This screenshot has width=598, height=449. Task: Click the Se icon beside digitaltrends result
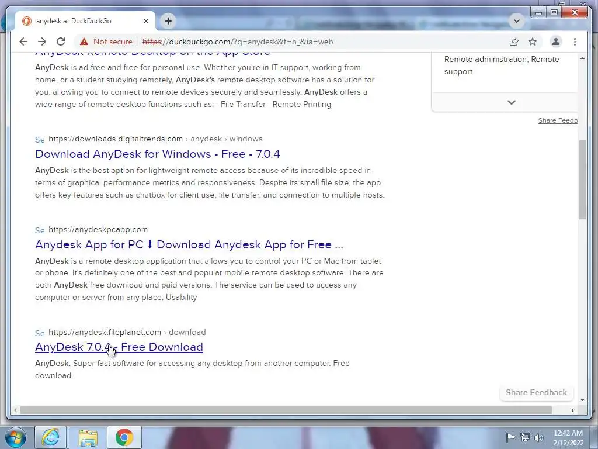40,139
